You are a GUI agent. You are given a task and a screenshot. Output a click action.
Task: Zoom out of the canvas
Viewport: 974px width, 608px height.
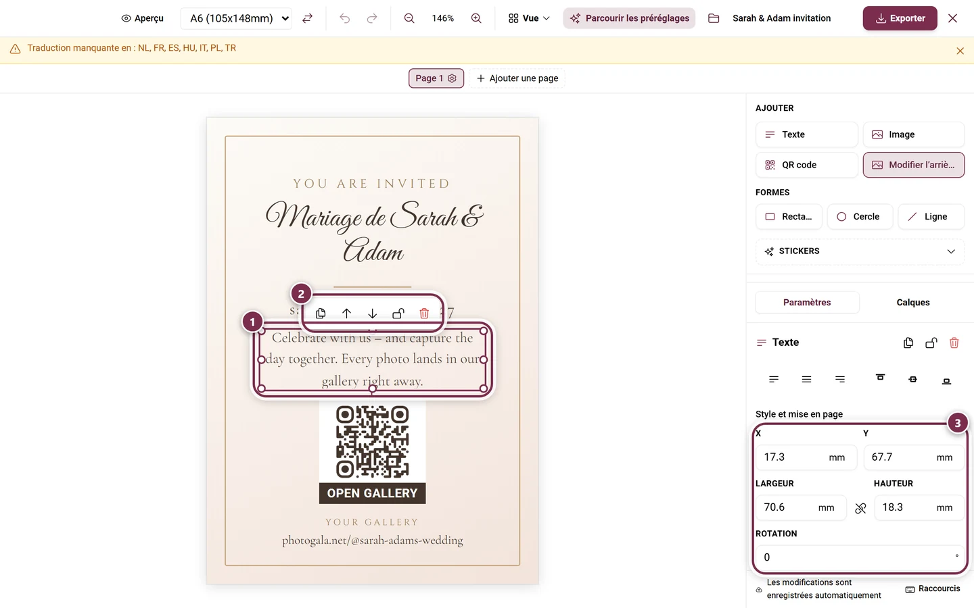pyautogui.click(x=409, y=18)
